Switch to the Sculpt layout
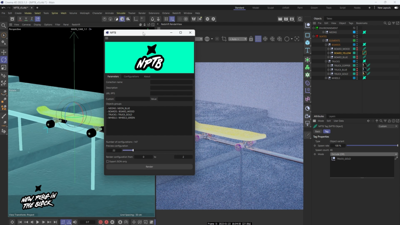400x225 pixels. point(270,8)
